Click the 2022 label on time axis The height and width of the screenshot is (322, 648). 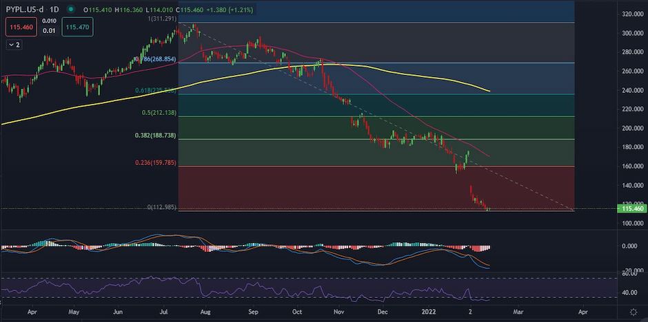[429, 312]
